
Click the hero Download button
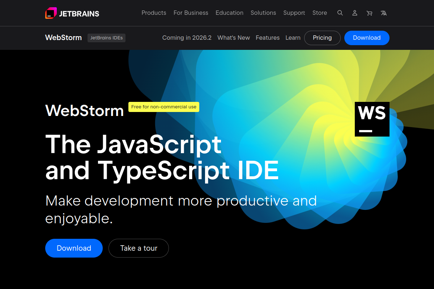(74, 248)
